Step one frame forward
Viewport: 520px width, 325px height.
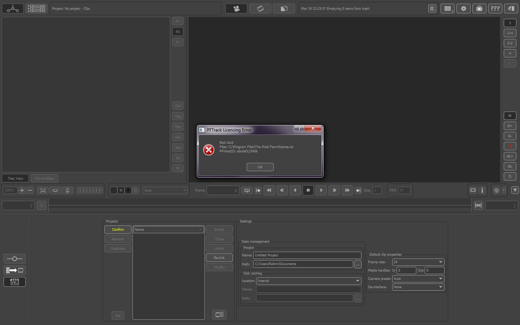[x=334, y=190]
